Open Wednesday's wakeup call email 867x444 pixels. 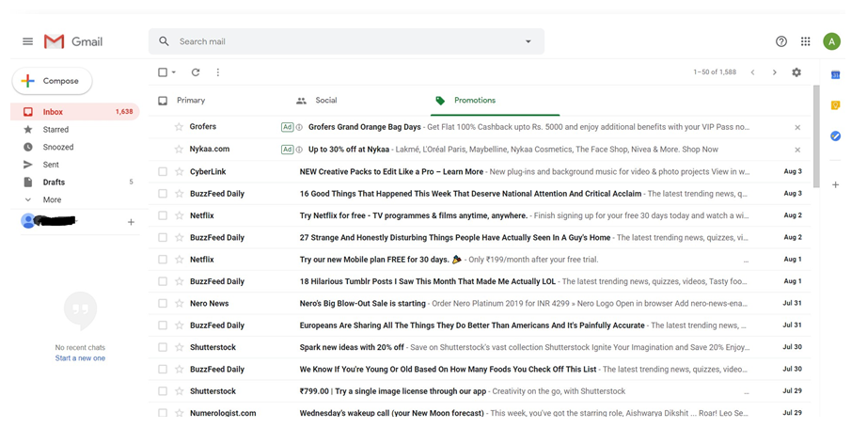pyautogui.click(x=480, y=412)
